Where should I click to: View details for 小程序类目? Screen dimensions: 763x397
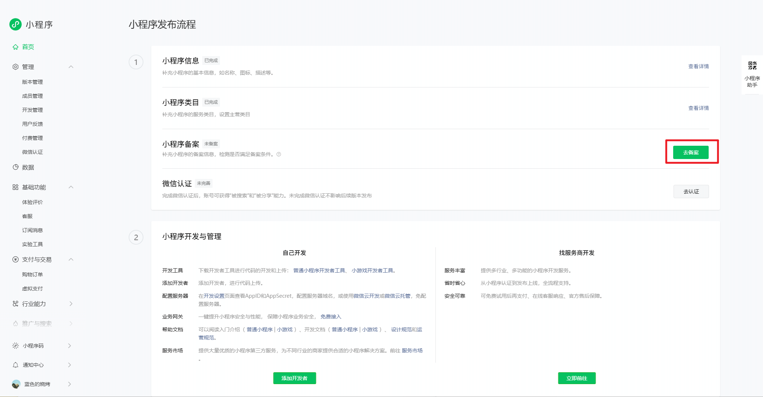698,108
